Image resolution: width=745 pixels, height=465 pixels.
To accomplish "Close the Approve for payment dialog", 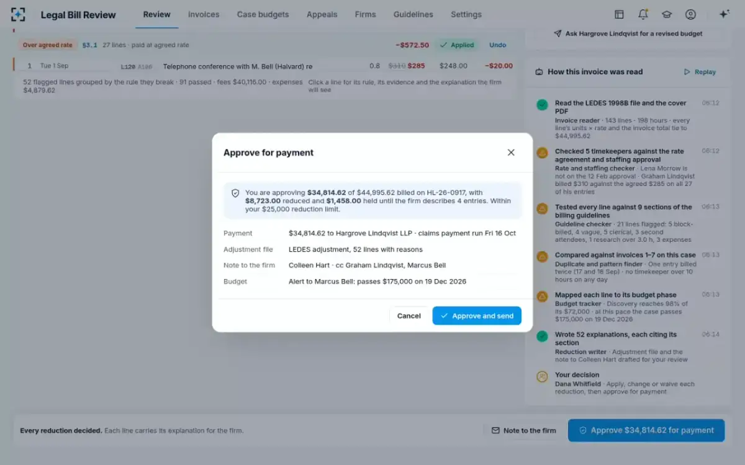I will click(511, 153).
